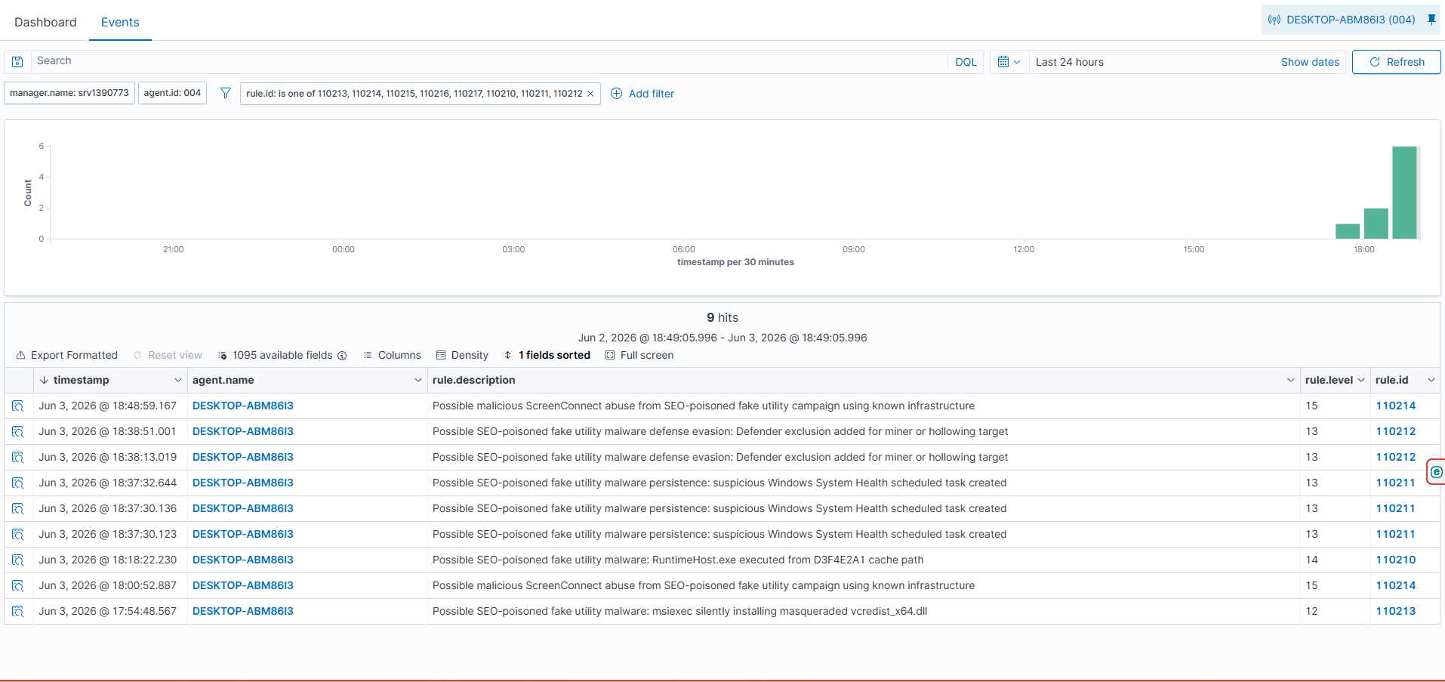
Task: Open rule 110212 link at 18:38:51.001
Action: [x=1396, y=431]
